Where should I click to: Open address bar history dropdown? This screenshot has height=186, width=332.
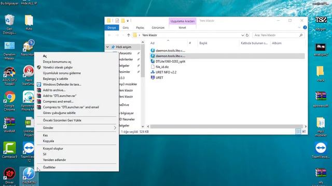pos(243,35)
